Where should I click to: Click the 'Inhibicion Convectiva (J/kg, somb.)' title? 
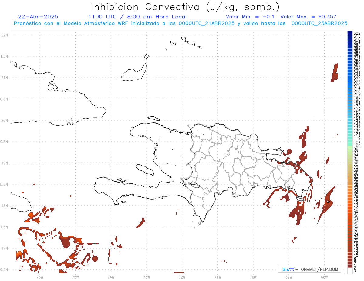(185, 7)
